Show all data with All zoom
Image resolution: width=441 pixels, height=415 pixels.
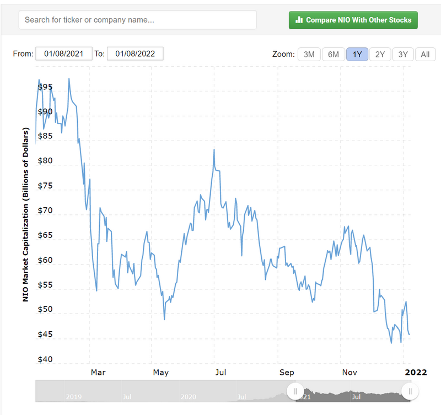coord(425,54)
